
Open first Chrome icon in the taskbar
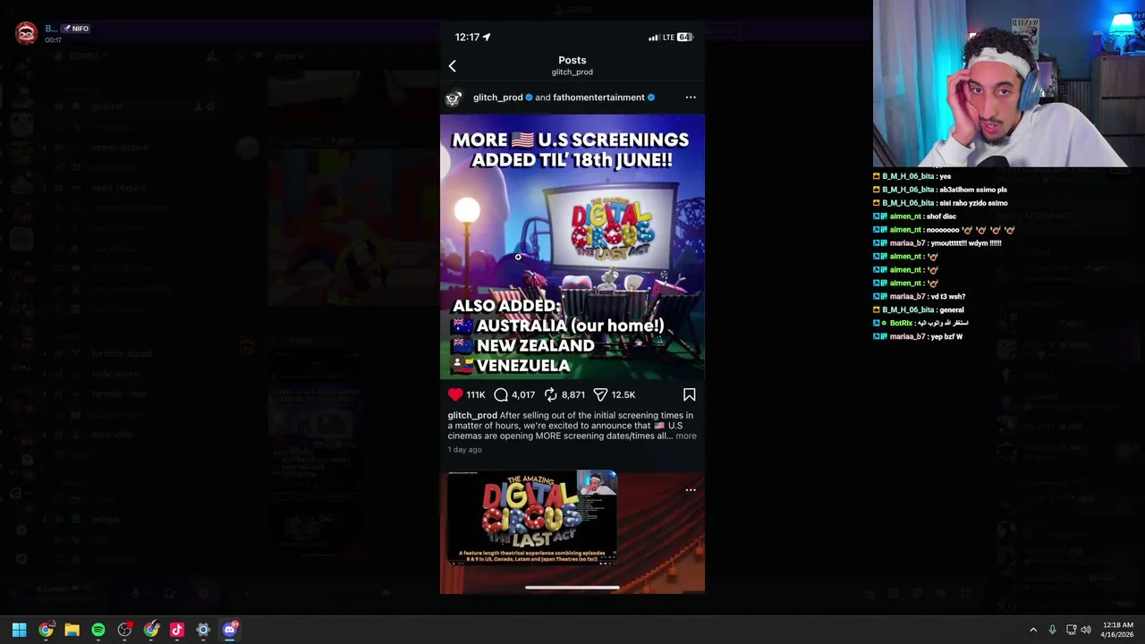click(46, 630)
